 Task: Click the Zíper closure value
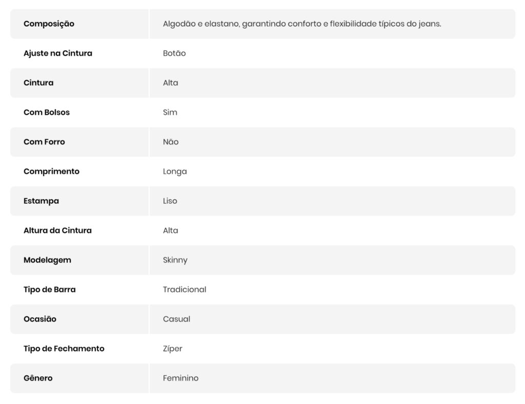tap(173, 349)
